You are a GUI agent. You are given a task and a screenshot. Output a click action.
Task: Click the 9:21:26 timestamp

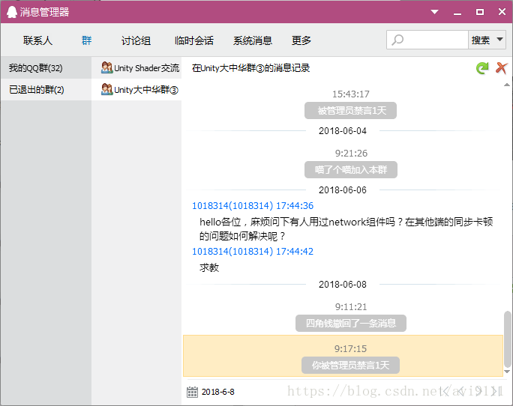coord(351,154)
